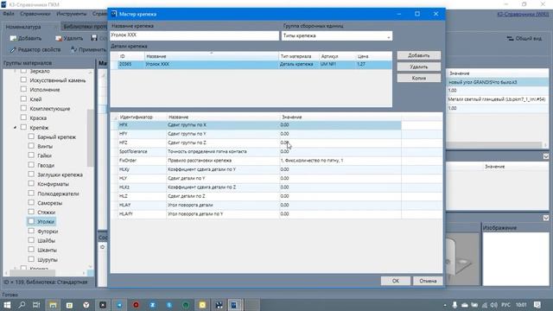This screenshot has height=311, width=553.
Task: Click Удалить button in Мастер крепежа dialog
Action: pos(418,67)
